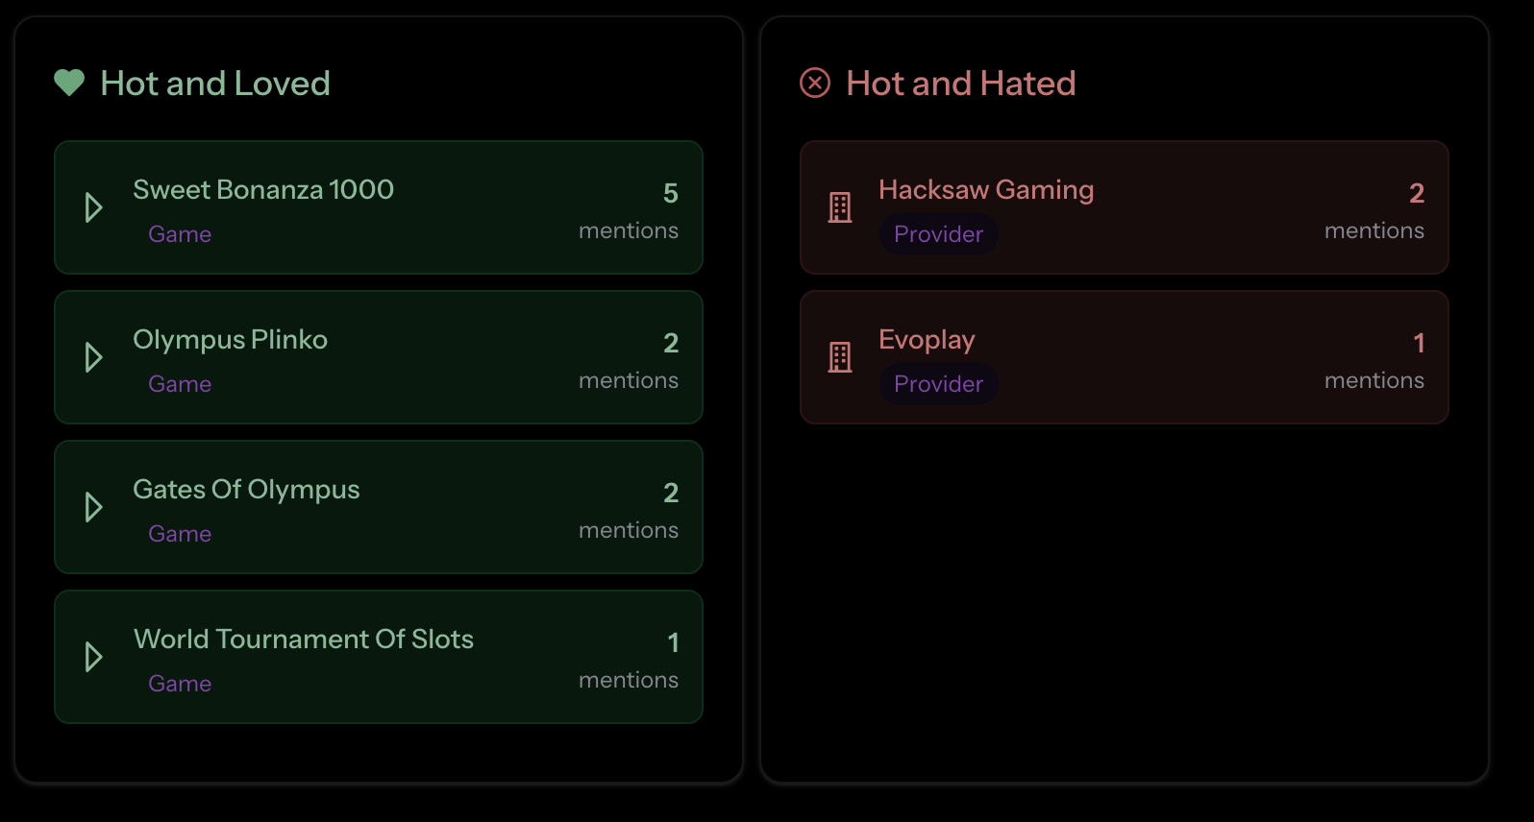Click the building icon for Hacksaw Gaming
The width and height of the screenshot is (1534, 822).
coord(840,207)
